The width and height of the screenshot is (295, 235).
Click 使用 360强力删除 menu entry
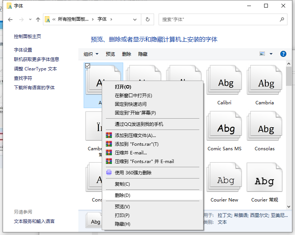pos(133,172)
